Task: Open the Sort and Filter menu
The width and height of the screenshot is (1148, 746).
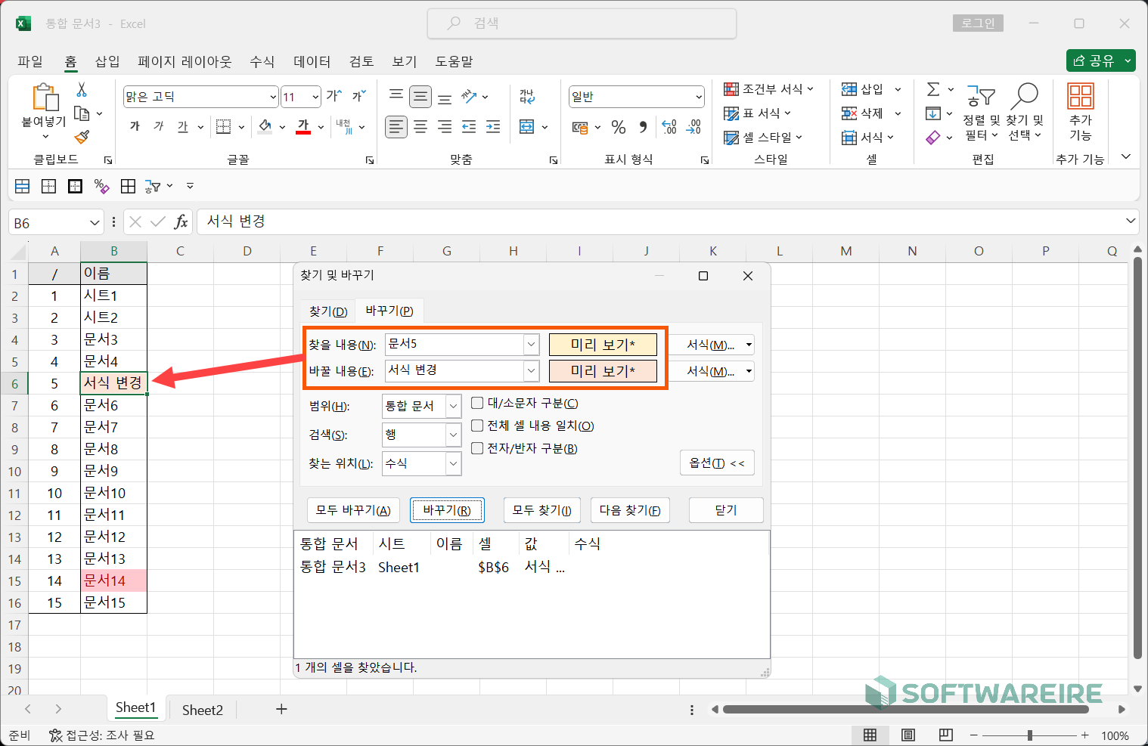Action: click(x=981, y=112)
